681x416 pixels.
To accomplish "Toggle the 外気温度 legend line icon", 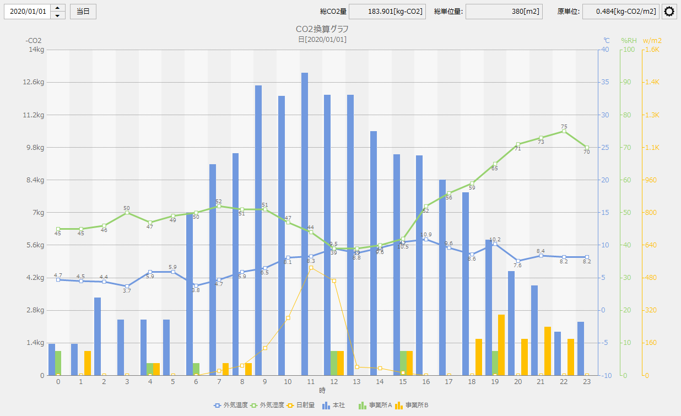I will (x=218, y=405).
